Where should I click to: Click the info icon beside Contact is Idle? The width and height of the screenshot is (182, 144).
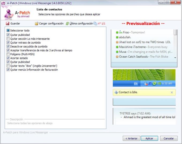(x=116, y=92)
